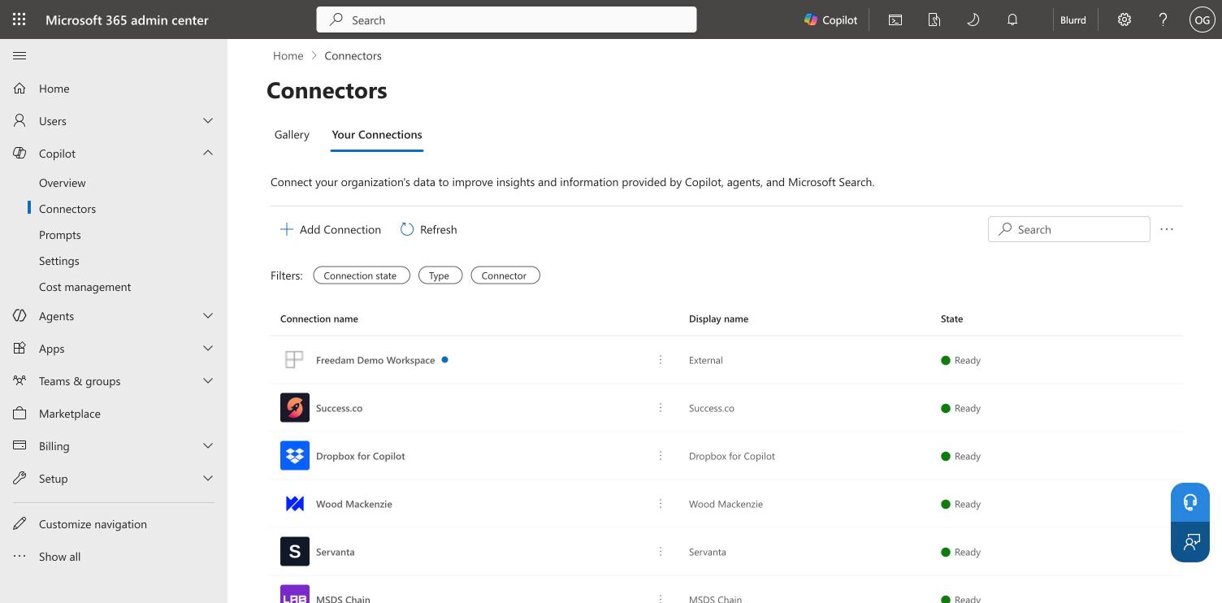Image resolution: width=1222 pixels, height=603 pixels.
Task: Click the Dropbox for Copilot logo
Action: click(x=295, y=455)
